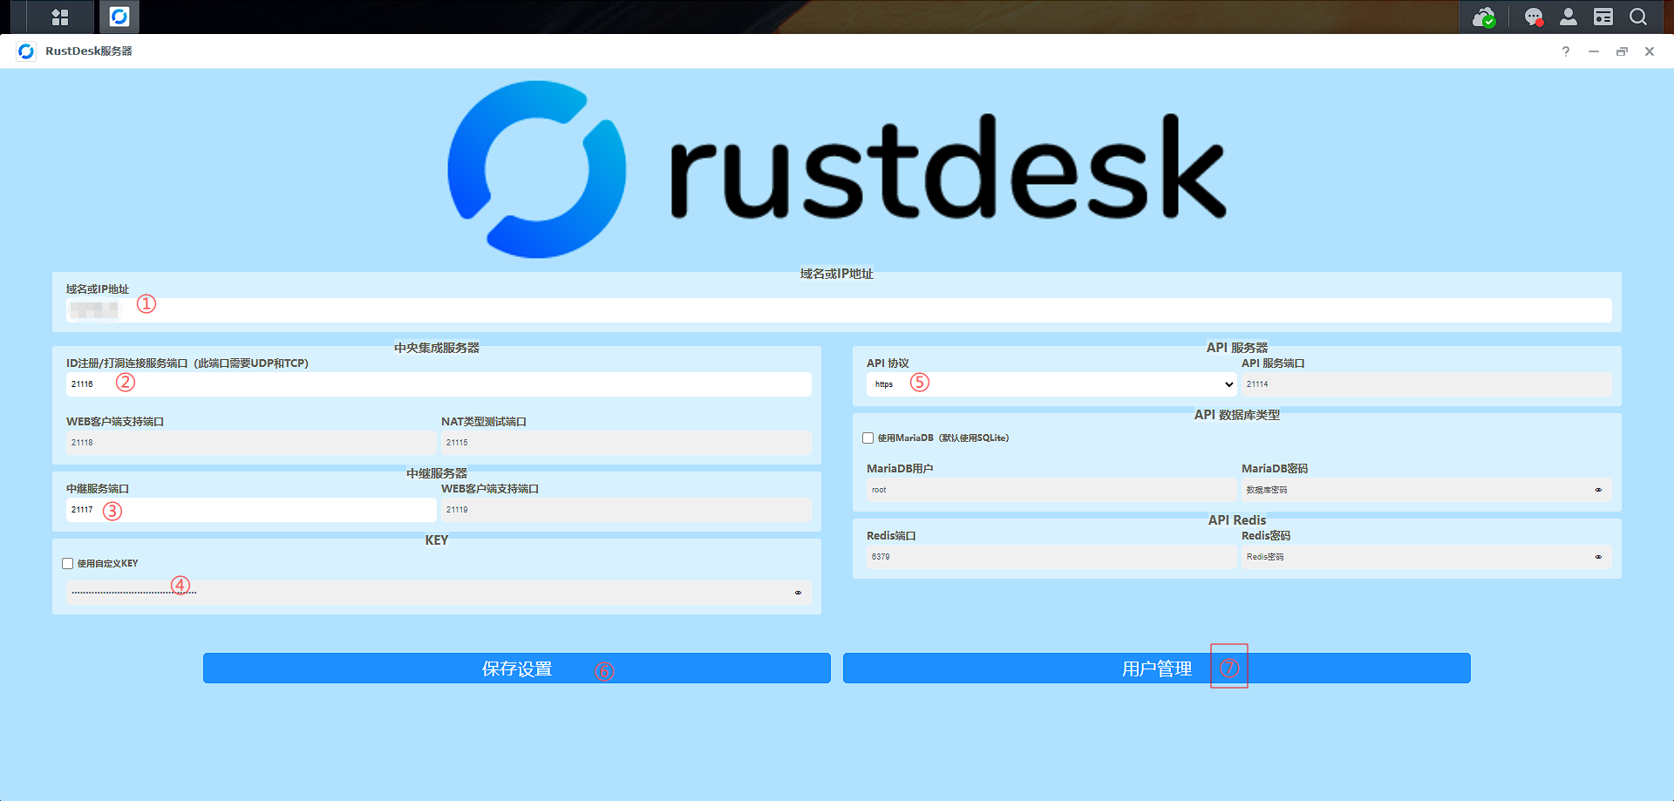Viewport: 1674px width, 801px height.
Task: Click the save settings button
Action: coord(516,669)
